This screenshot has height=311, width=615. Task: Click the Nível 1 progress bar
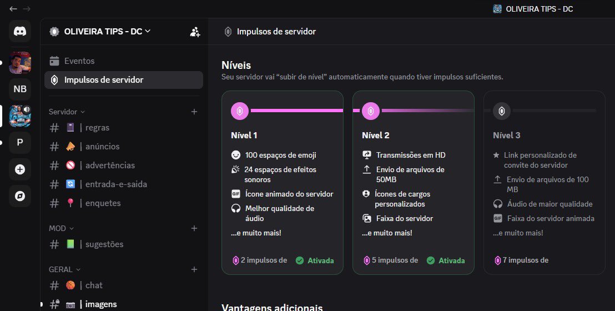click(x=297, y=111)
